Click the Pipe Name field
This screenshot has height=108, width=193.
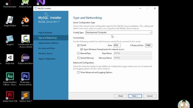tap(133, 53)
